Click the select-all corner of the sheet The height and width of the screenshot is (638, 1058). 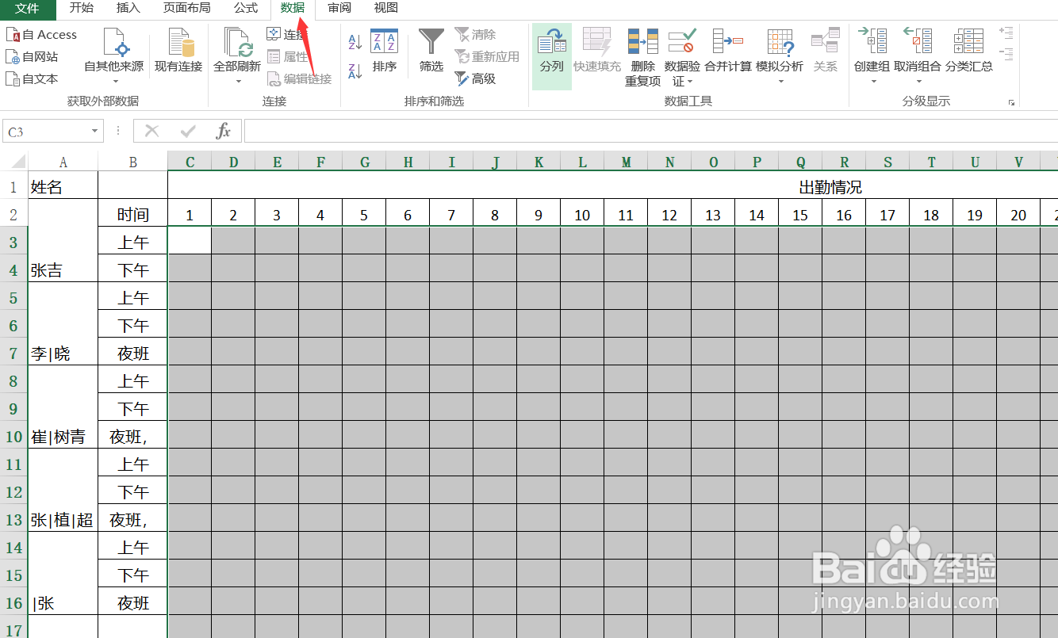tap(13, 162)
